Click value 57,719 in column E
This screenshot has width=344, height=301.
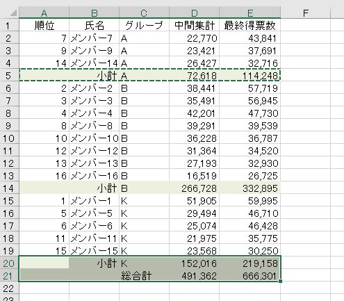(x=249, y=88)
